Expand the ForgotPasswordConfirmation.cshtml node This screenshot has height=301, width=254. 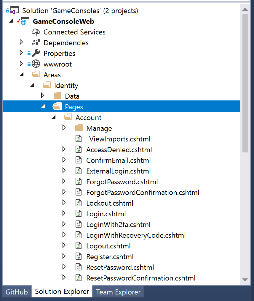click(x=64, y=192)
